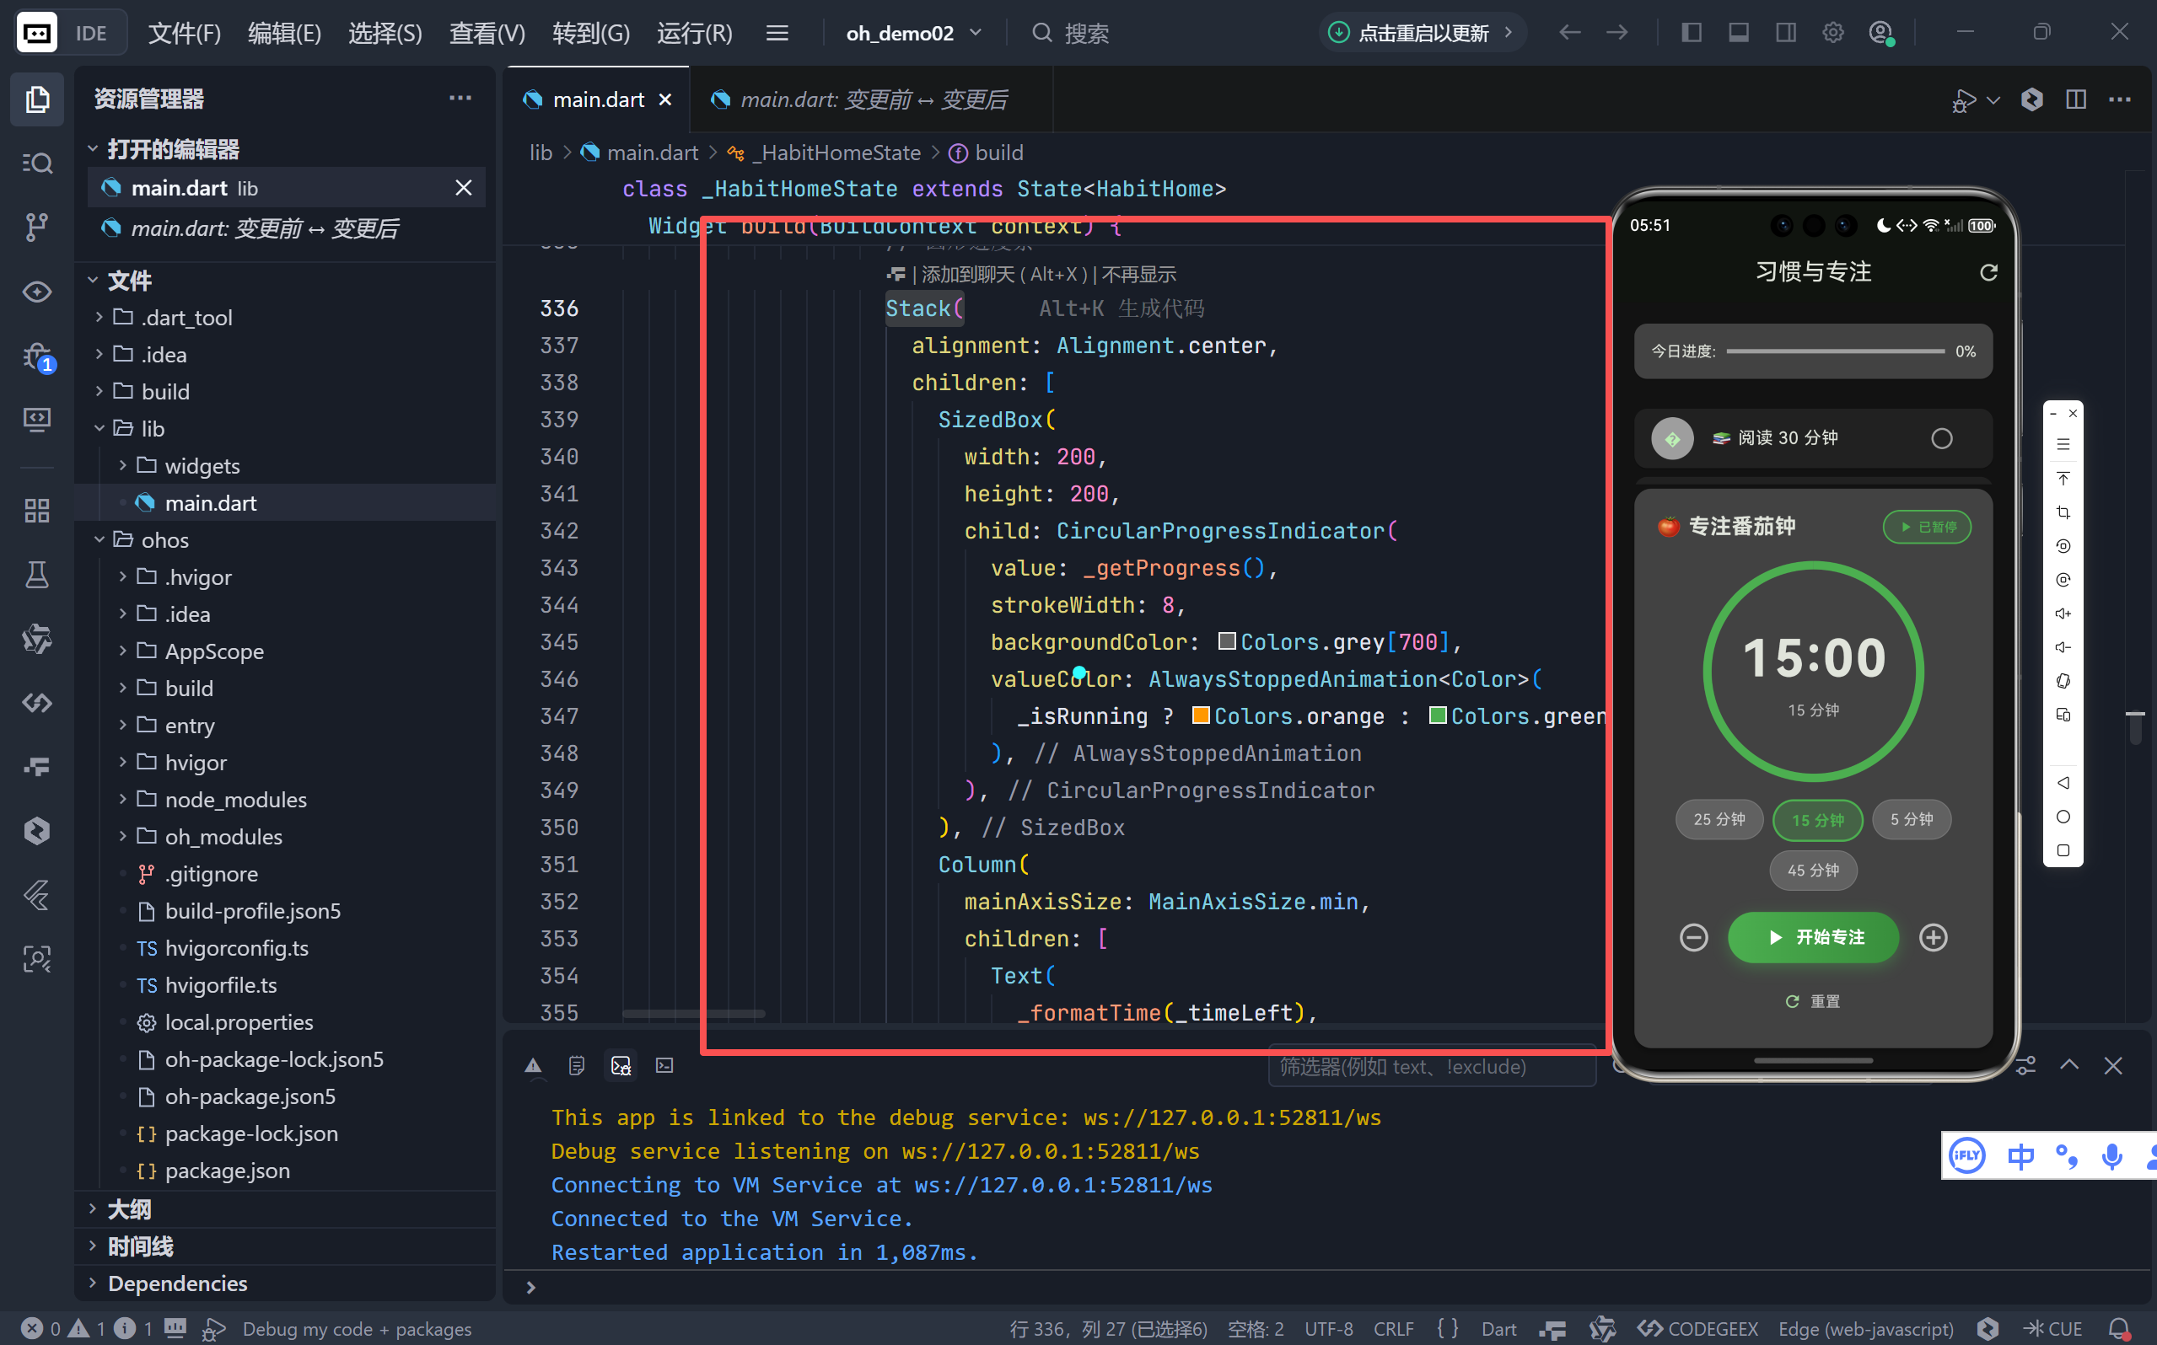Screen dimensions: 2157x1345
Task: Expand the .dart_tool folder
Action: (x=186, y=318)
